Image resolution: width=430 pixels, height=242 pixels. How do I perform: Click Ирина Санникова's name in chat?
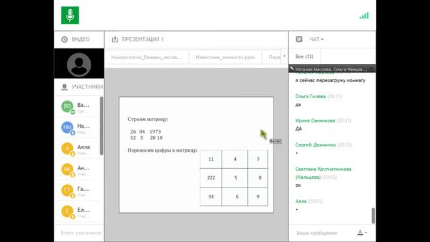[315, 120]
